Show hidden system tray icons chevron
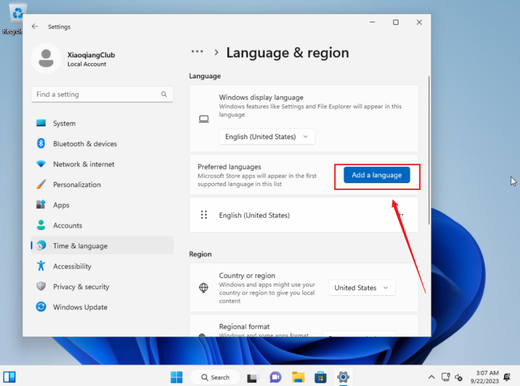Viewport: 520px width, 386px height. 431,377
